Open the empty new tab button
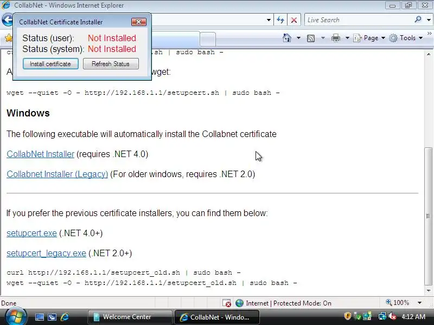434x325 pixels. [208, 38]
